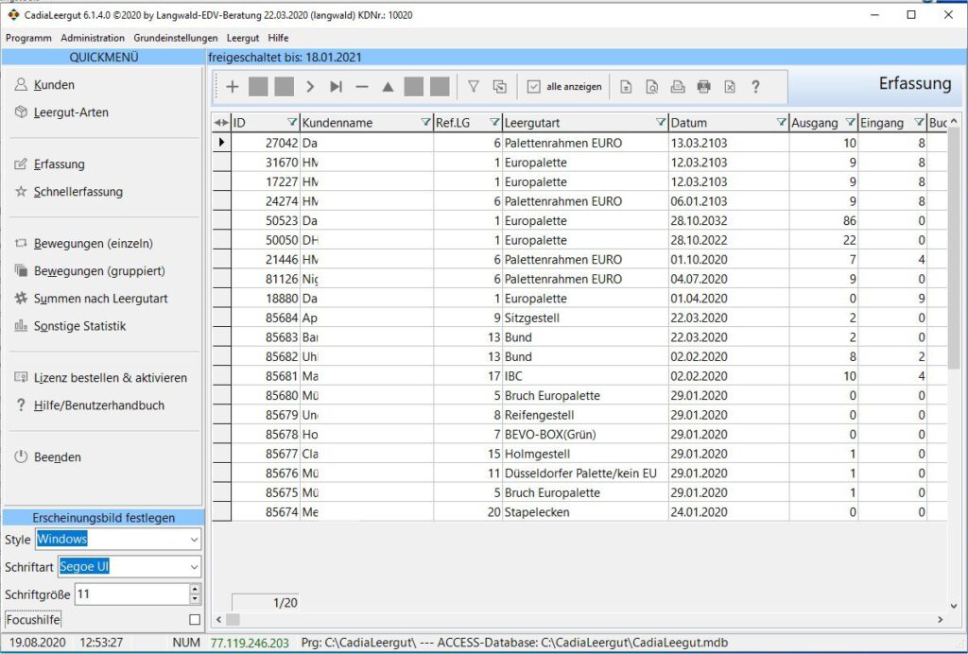
Task: Open the ID column filter dropdown
Action: pyautogui.click(x=292, y=122)
